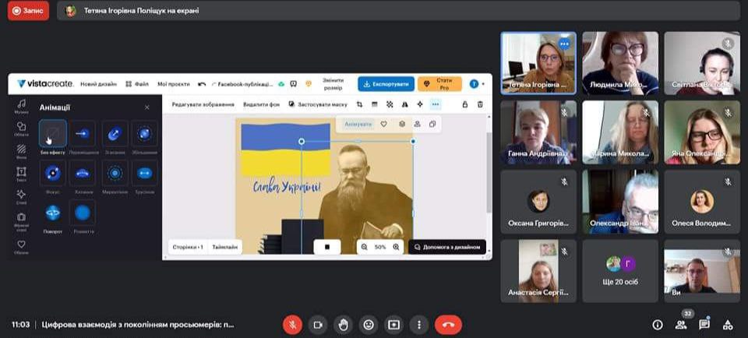The image size is (748, 338).
Task: Select the 'Без ефекту' animation option
Action: (53, 134)
